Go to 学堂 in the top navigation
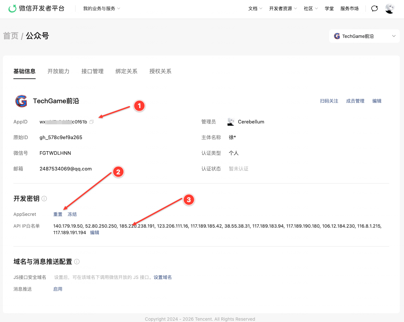This screenshot has width=404, height=322. tap(329, 8)
